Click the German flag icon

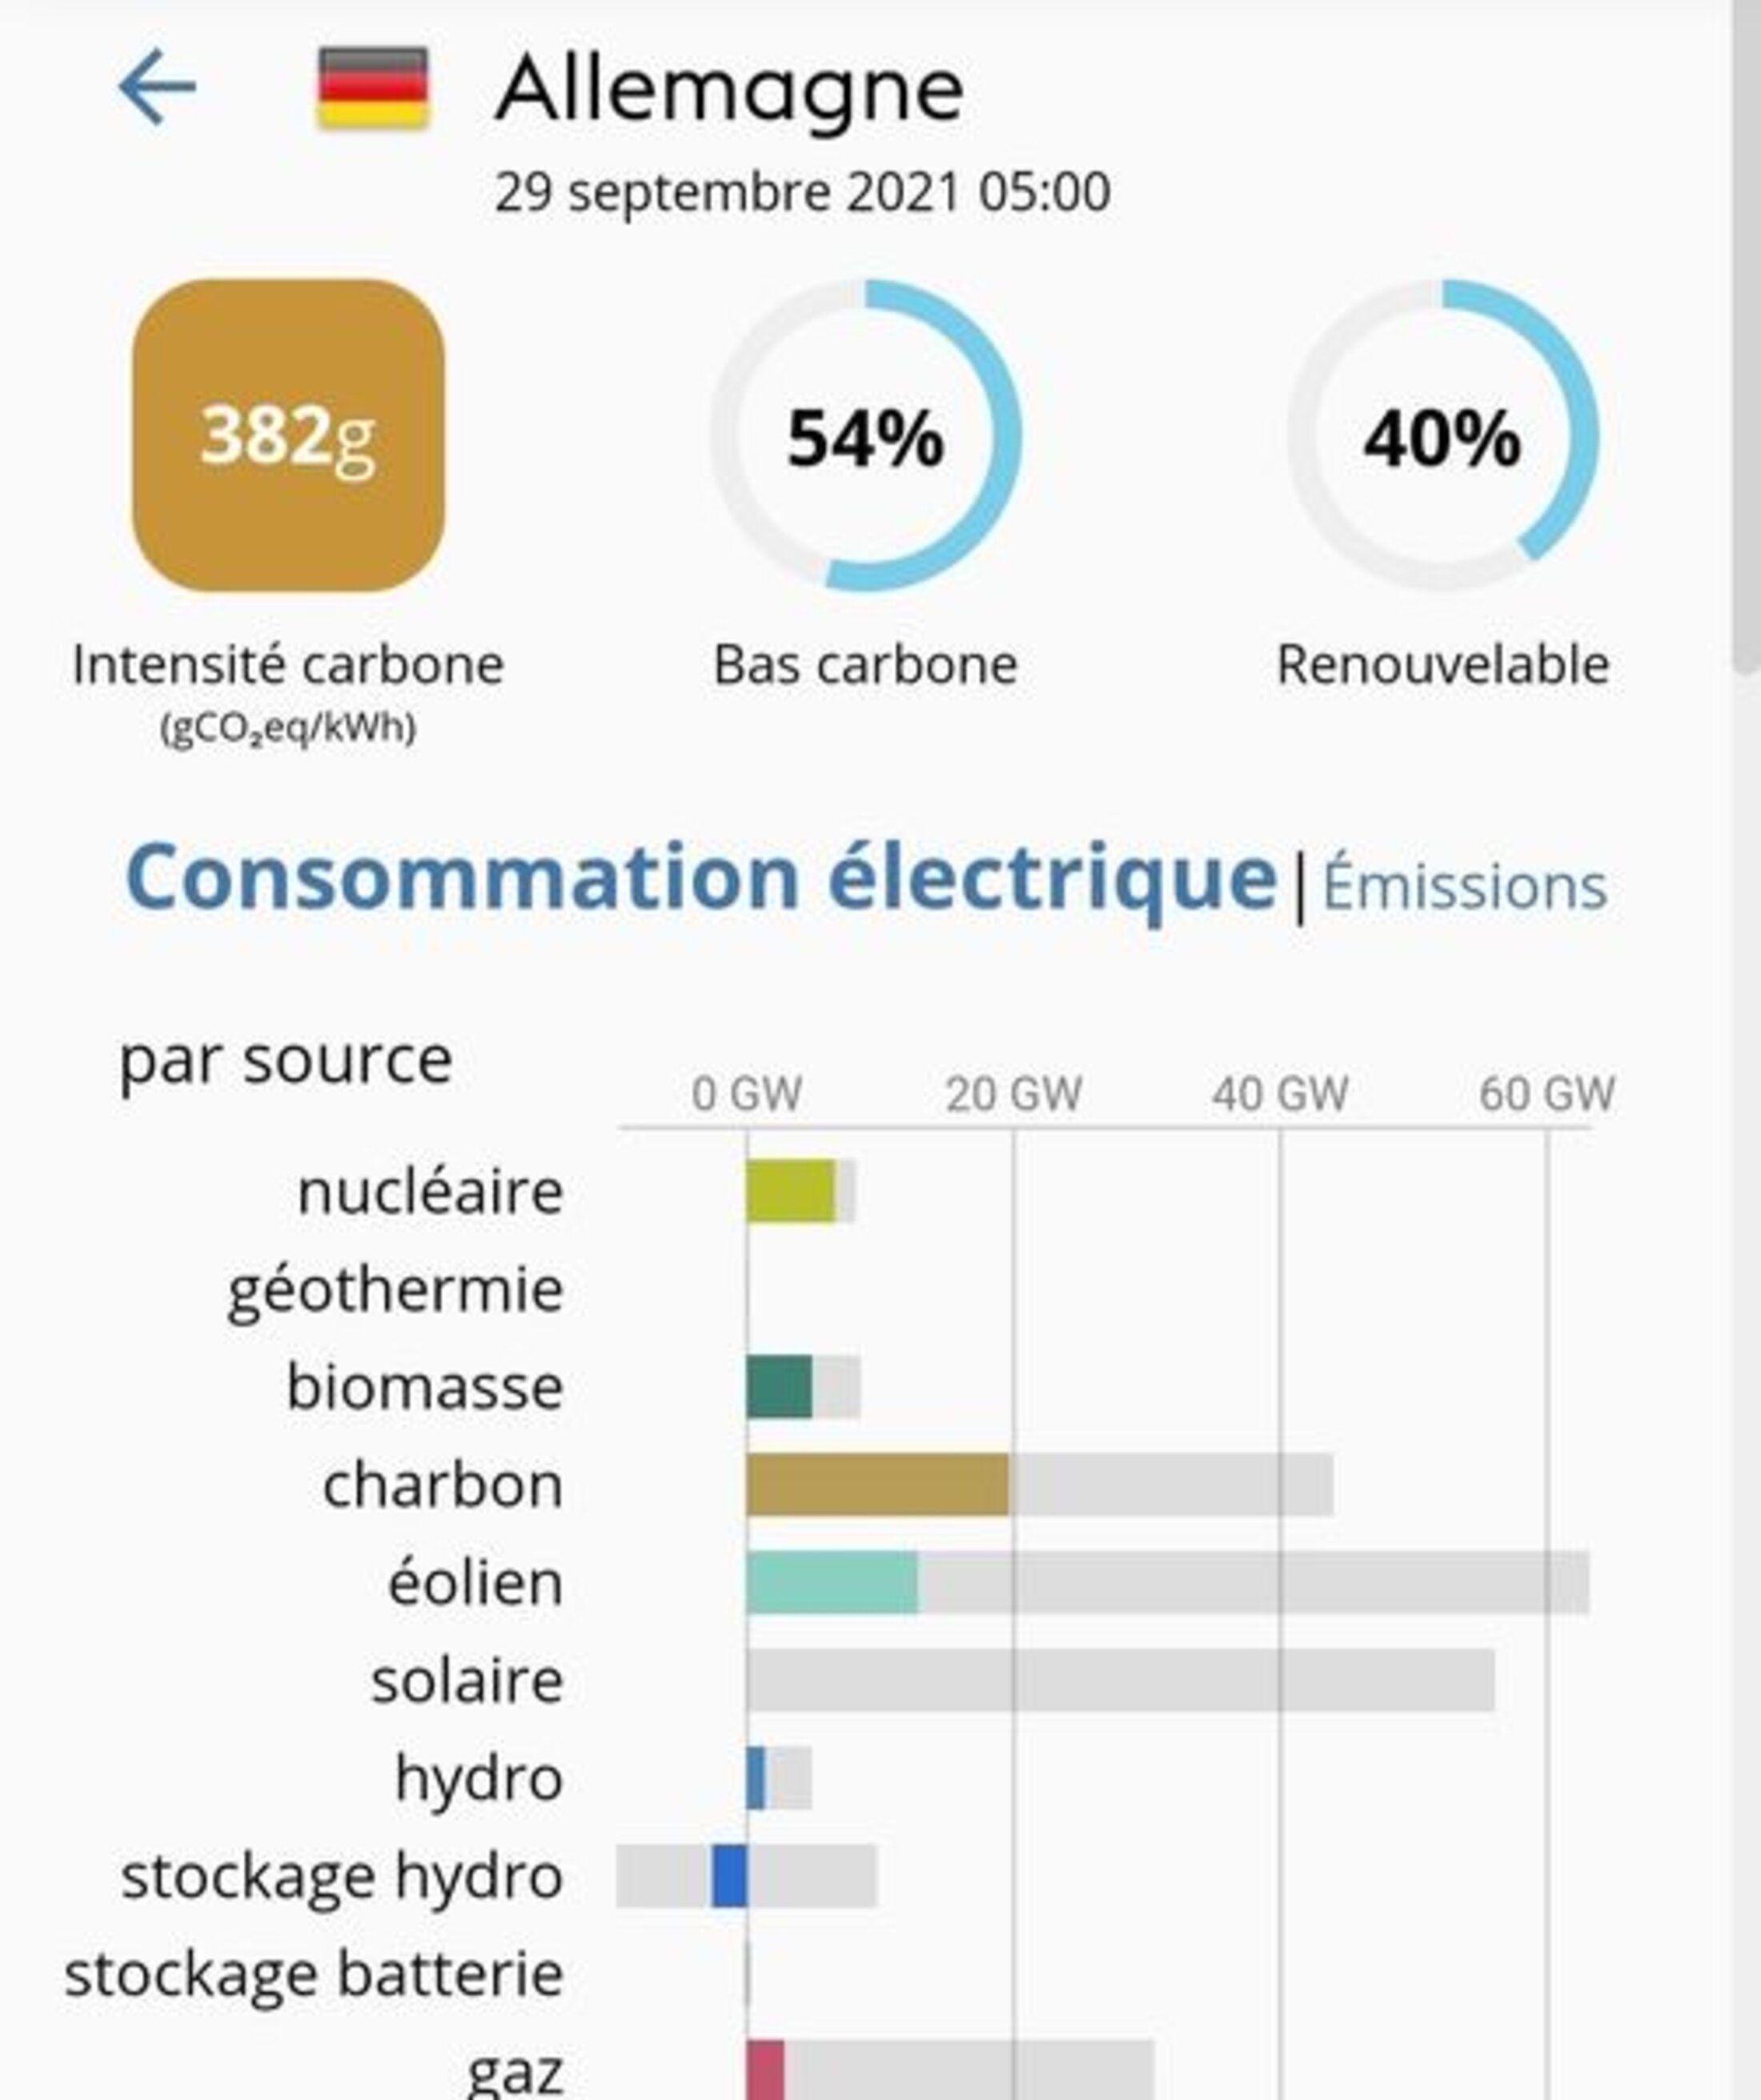tap(373, 88)
